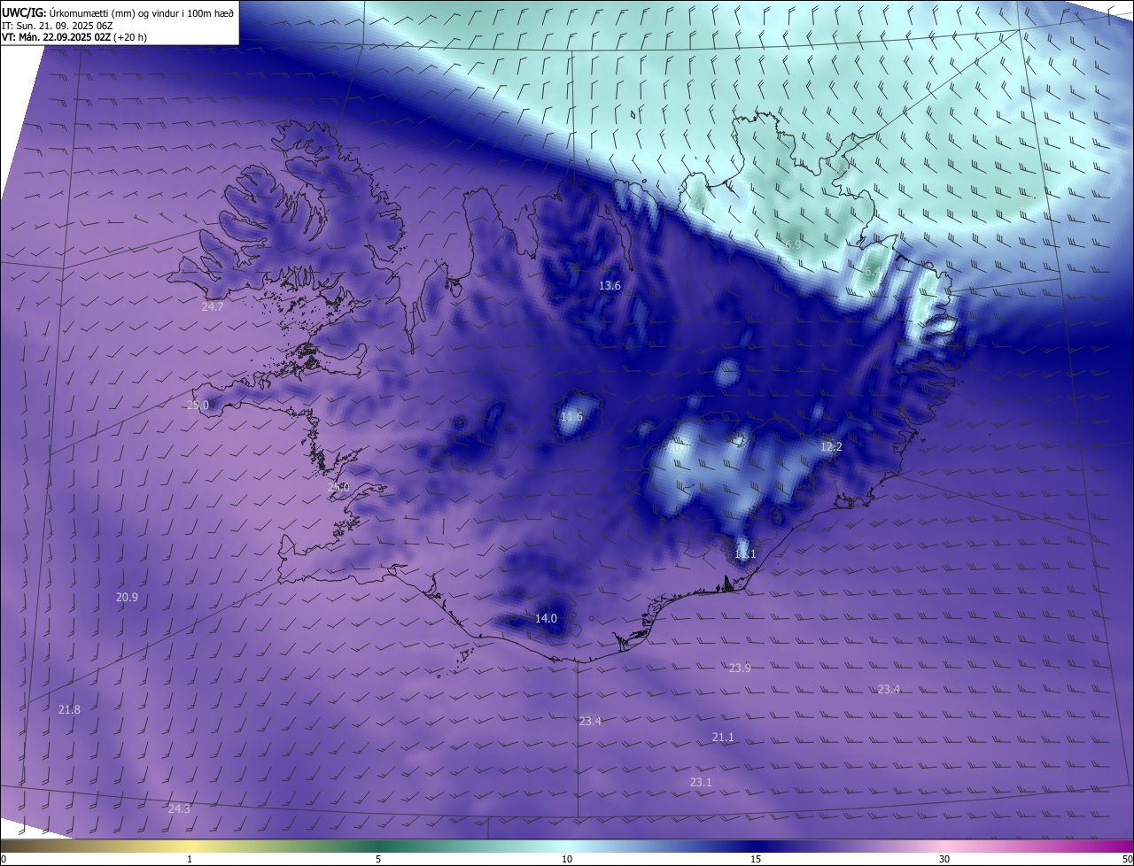Click the colorbar tick label 0

tap(4, 859)
